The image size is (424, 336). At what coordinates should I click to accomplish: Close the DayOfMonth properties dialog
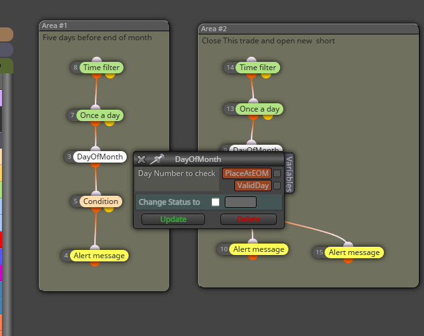(141, 159)
